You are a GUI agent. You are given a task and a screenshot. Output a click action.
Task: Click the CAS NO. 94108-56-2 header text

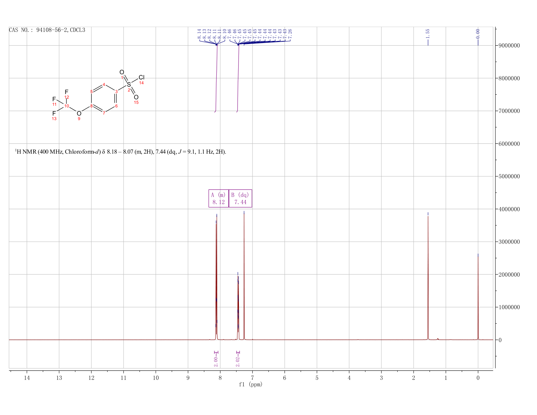pos(47,30)
